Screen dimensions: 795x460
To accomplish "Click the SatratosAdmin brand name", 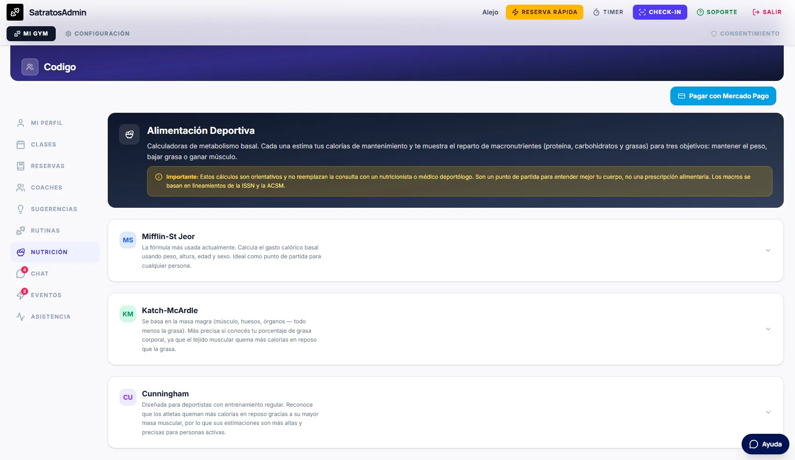I will point(58,13).
